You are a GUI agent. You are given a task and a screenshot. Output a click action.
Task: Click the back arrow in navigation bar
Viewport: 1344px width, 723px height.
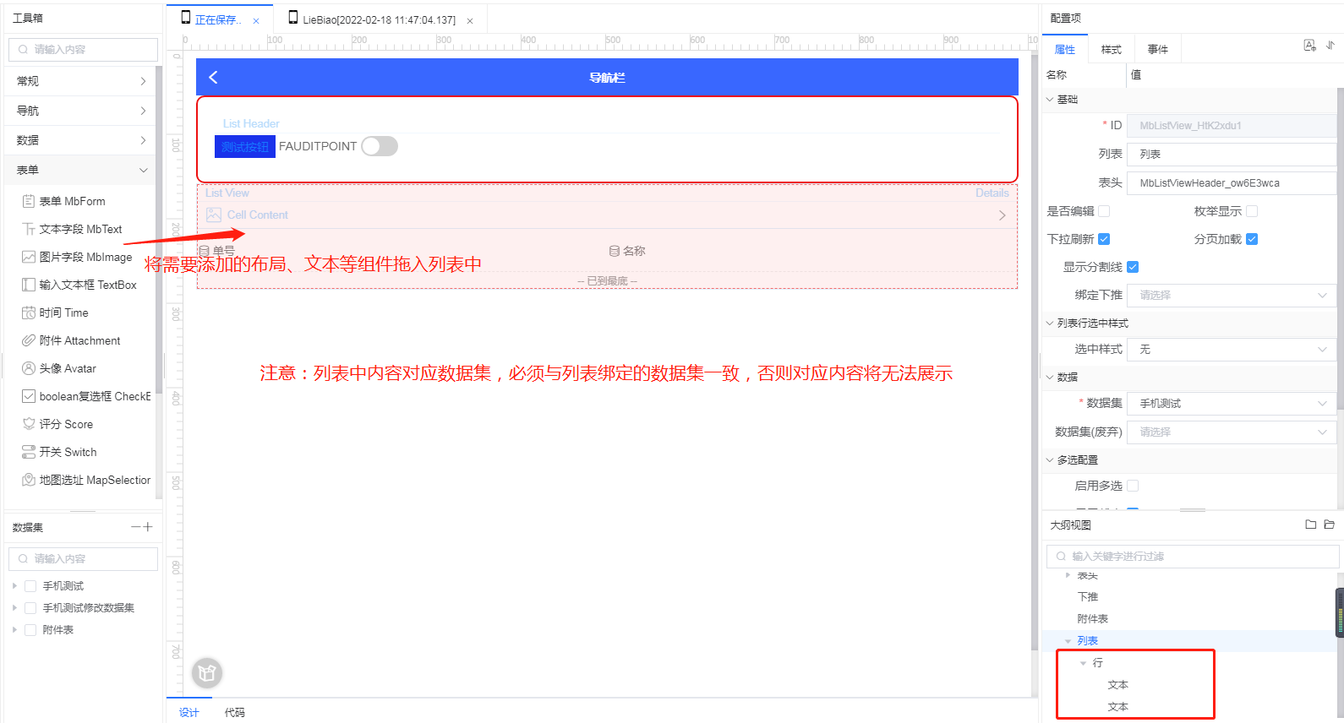point(213,78)
